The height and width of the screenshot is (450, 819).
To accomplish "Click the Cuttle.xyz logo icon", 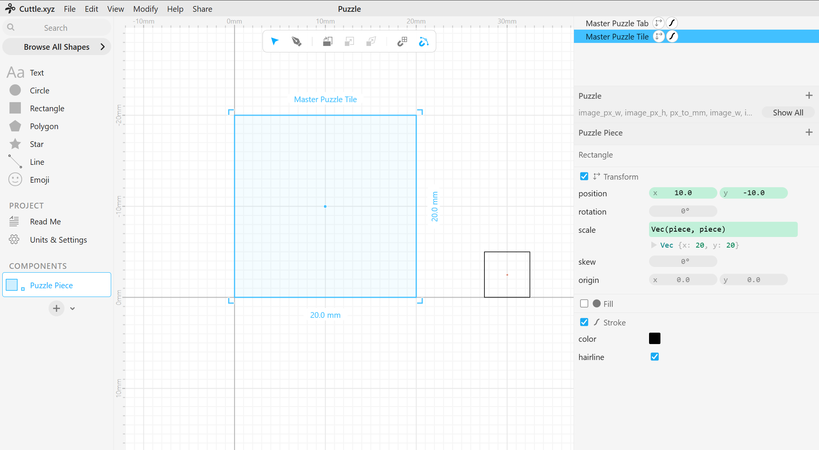I will pyautogui.click(x=10, y=8).
